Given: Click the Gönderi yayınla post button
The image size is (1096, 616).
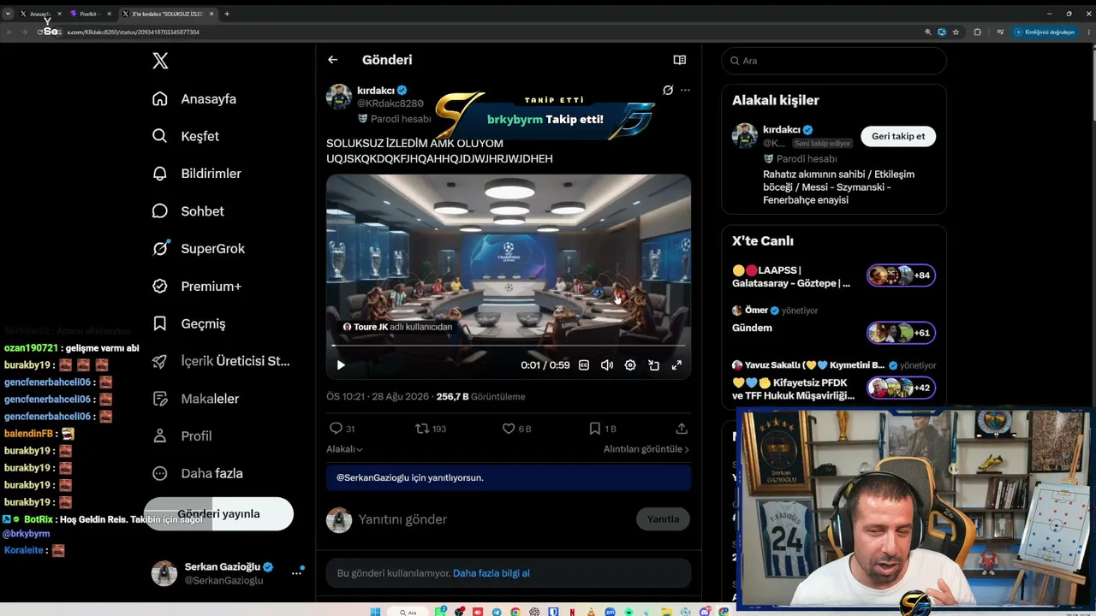Looking at the screenshot, I should [218, 514].
